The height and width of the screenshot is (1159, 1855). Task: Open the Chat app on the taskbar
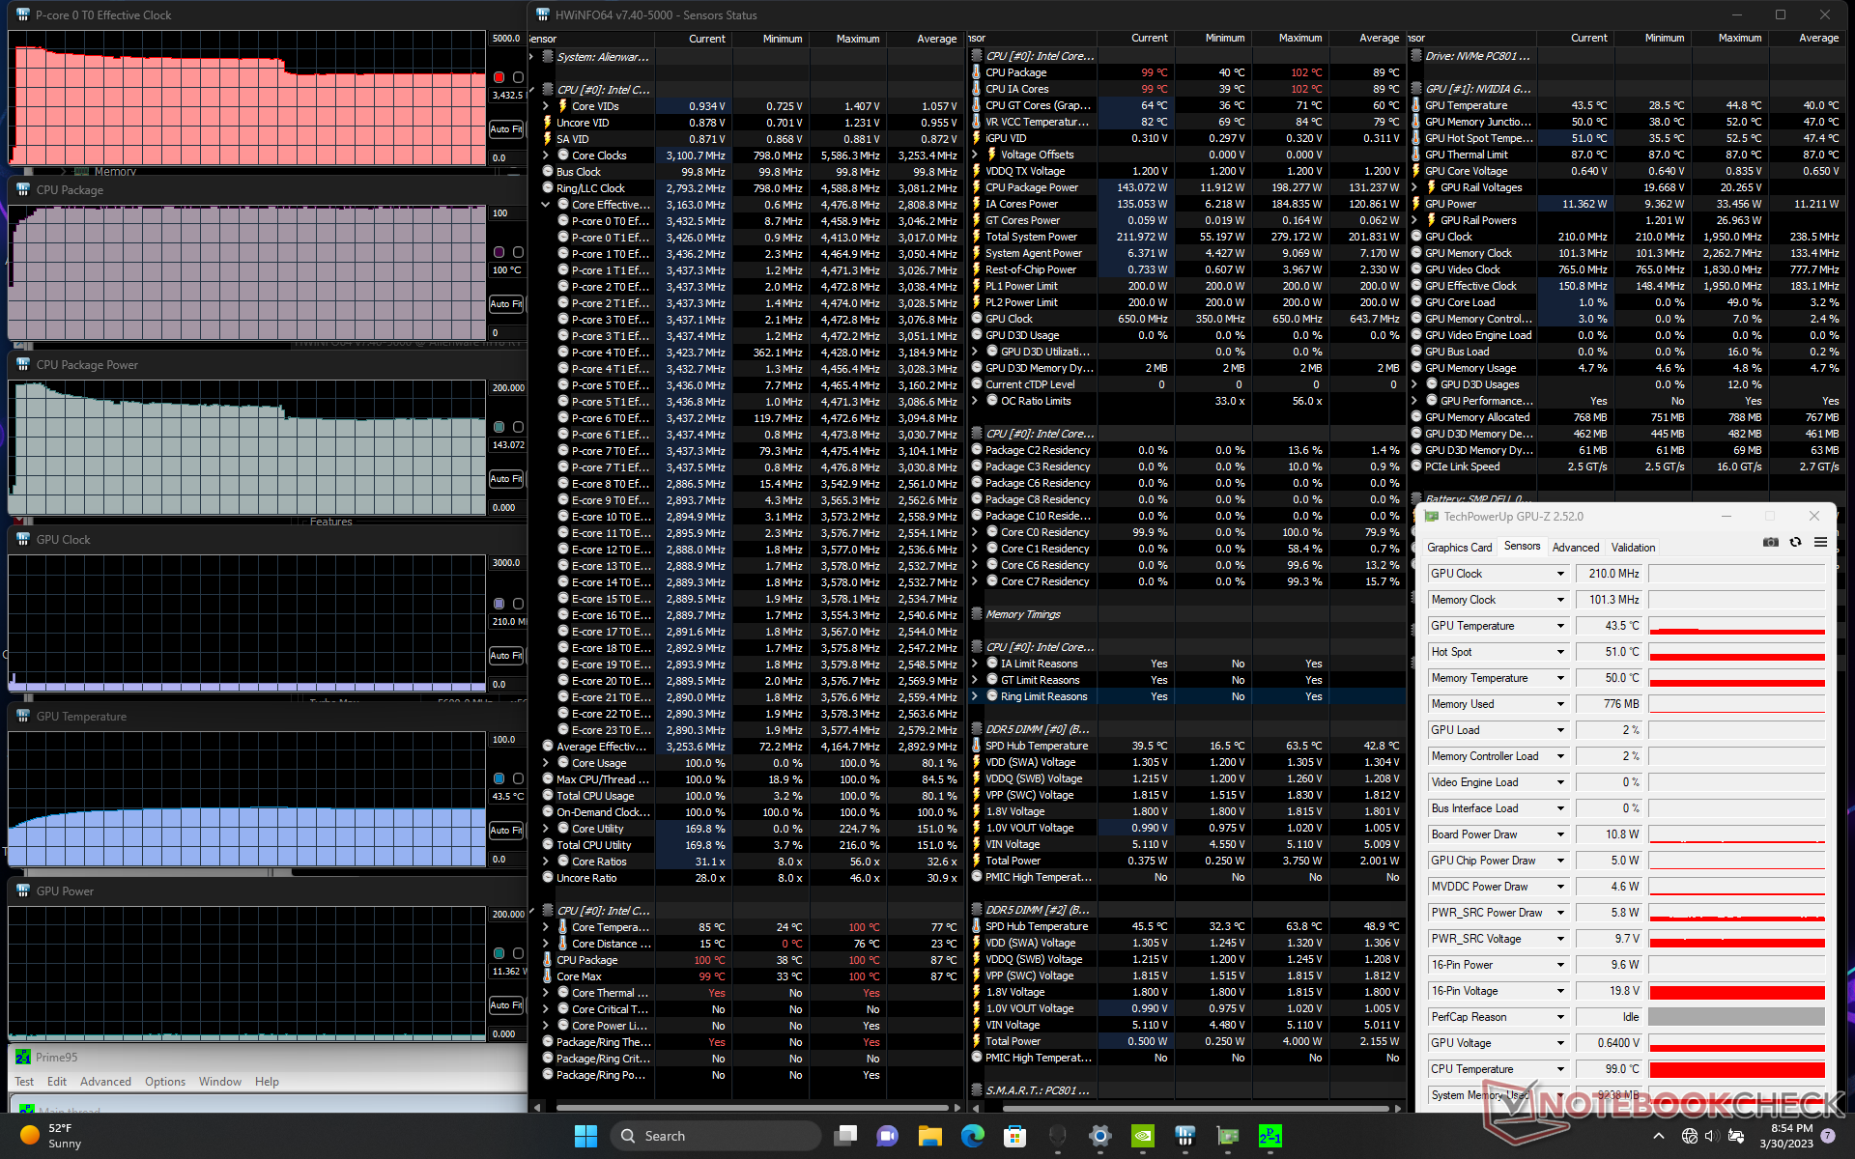(887, 1136)
